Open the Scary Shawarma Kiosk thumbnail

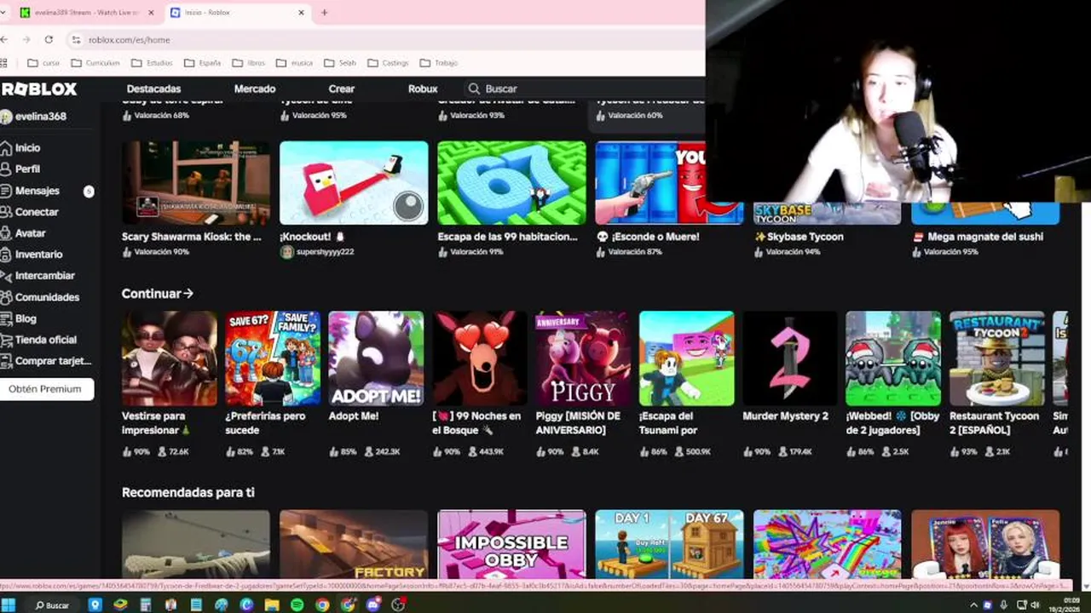(x=196, y=183)
